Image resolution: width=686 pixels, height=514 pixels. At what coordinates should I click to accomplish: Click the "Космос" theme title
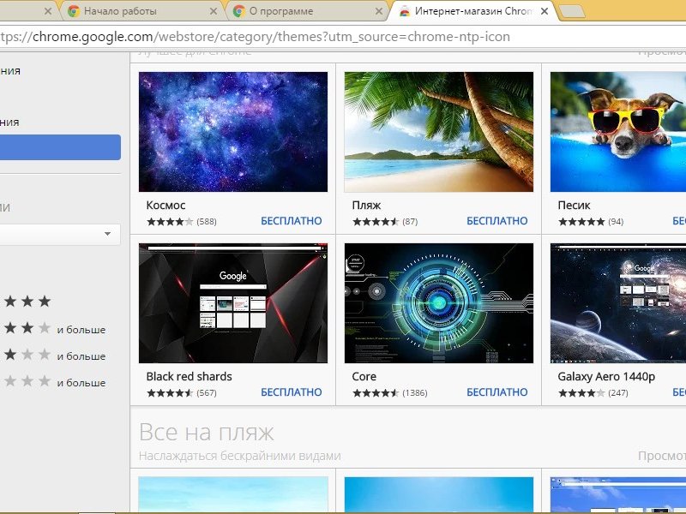[165, 205]
